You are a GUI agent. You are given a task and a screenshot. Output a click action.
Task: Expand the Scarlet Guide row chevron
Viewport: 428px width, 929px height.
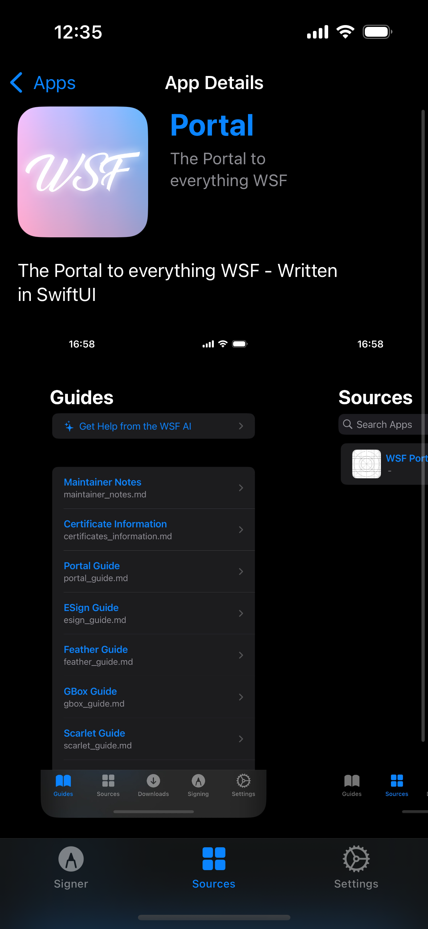(241, 739)
